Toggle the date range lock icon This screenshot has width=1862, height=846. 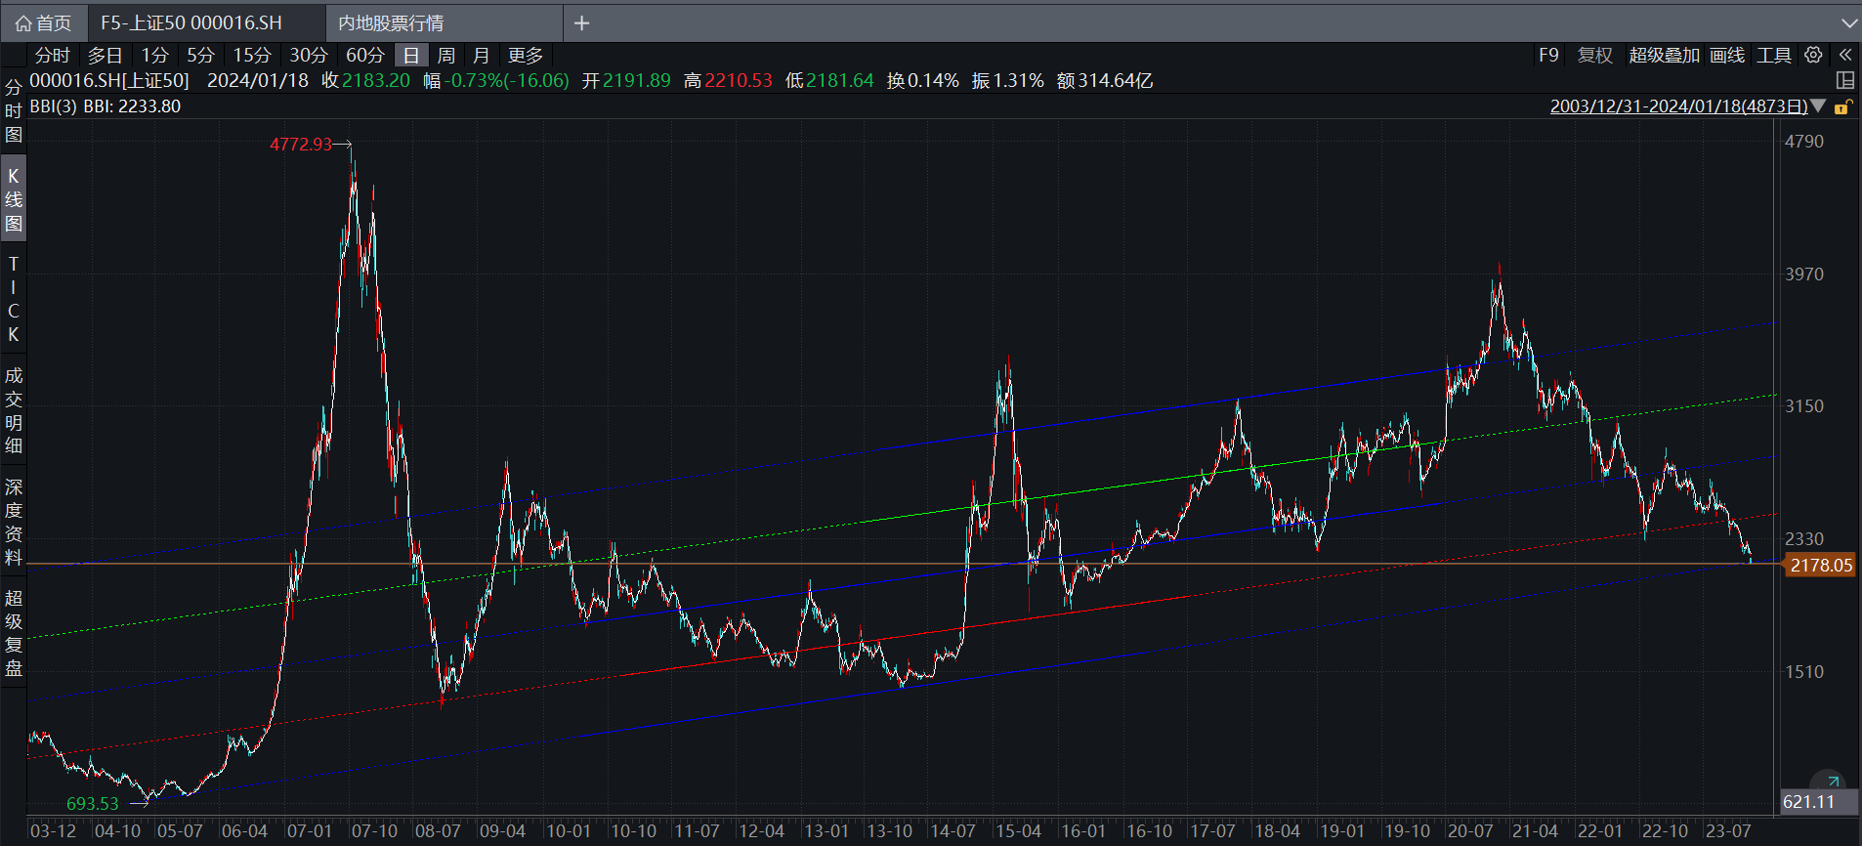pyautogui.click(x=1843, y=106)
